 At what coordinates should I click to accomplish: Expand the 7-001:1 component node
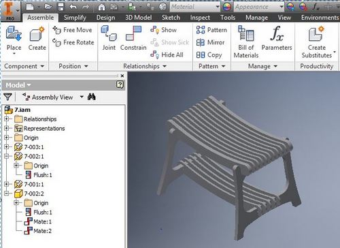[7, 184]
